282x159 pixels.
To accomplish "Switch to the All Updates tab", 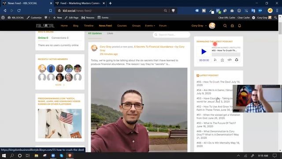I will click(x=95, y=34).
